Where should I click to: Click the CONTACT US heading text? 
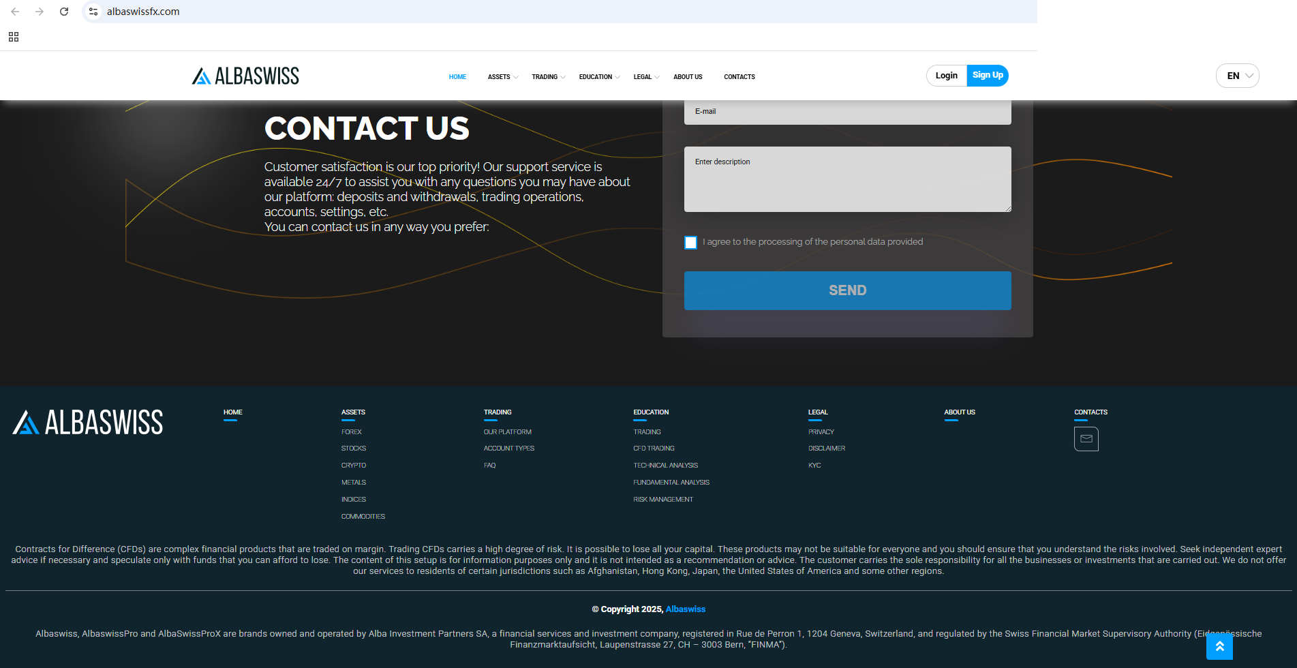[367, 128]
